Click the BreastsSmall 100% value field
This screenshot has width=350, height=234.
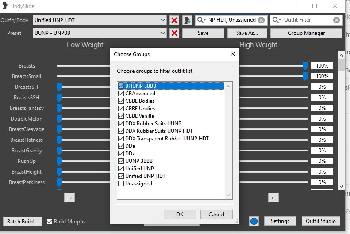322,76
